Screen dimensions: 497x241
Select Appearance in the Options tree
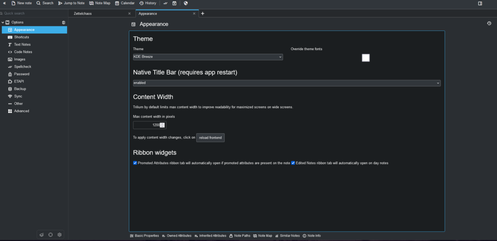click(34, 30)
